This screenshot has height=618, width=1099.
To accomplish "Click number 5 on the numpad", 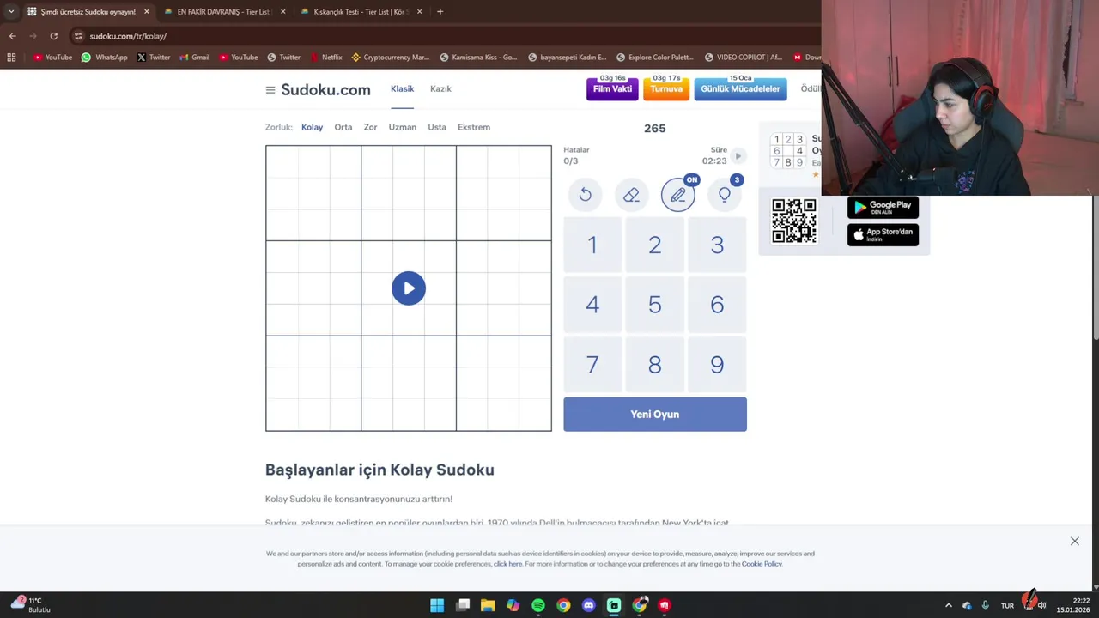I will (655, 305).
